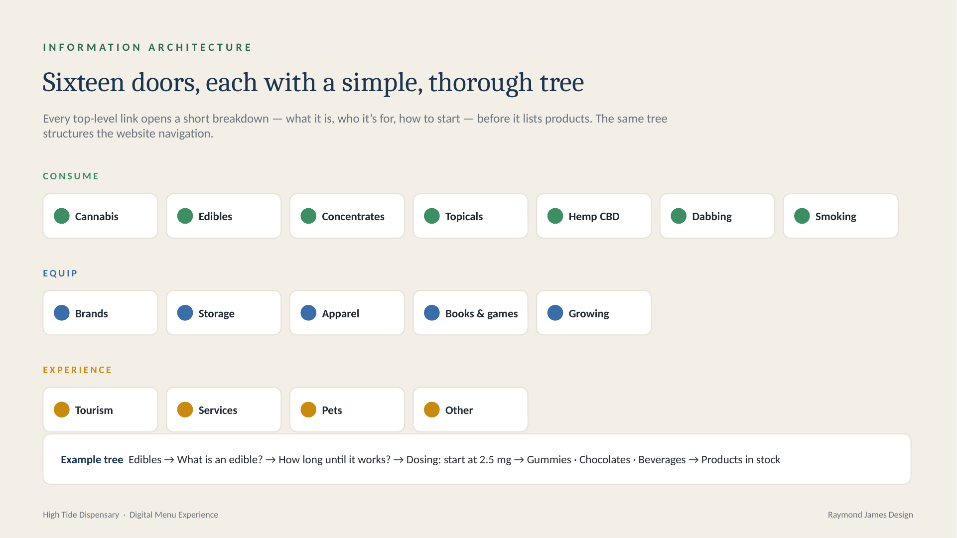This screenshot has height=538, width=957.
Task: Open the Other category card
Action: click(470, 410)
